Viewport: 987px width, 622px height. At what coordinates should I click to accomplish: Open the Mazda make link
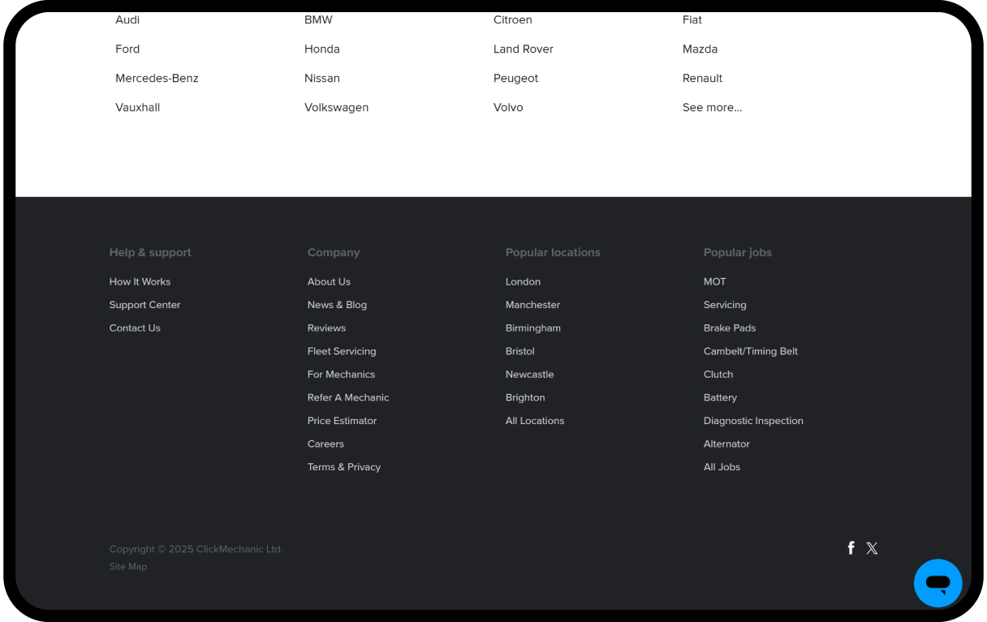[700, 49]
